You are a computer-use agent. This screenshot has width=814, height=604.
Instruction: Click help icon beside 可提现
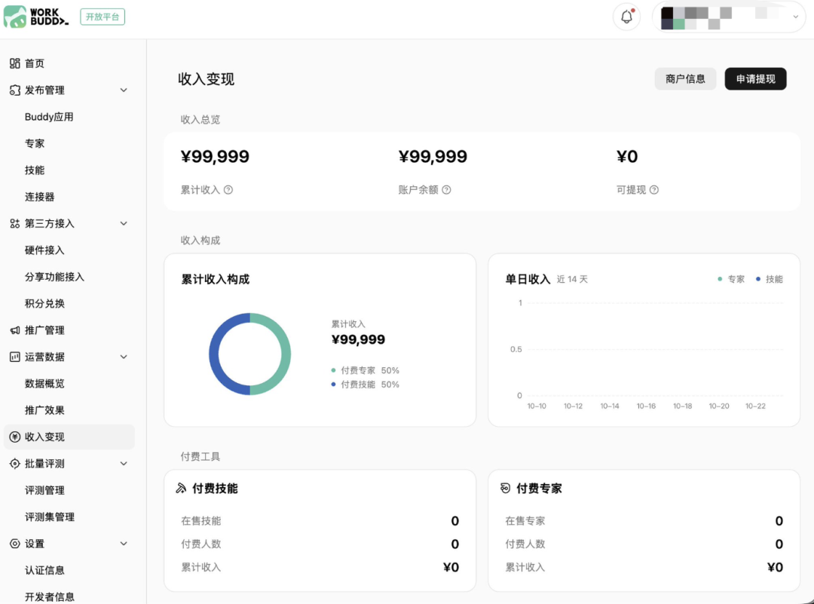pos(654,190)
